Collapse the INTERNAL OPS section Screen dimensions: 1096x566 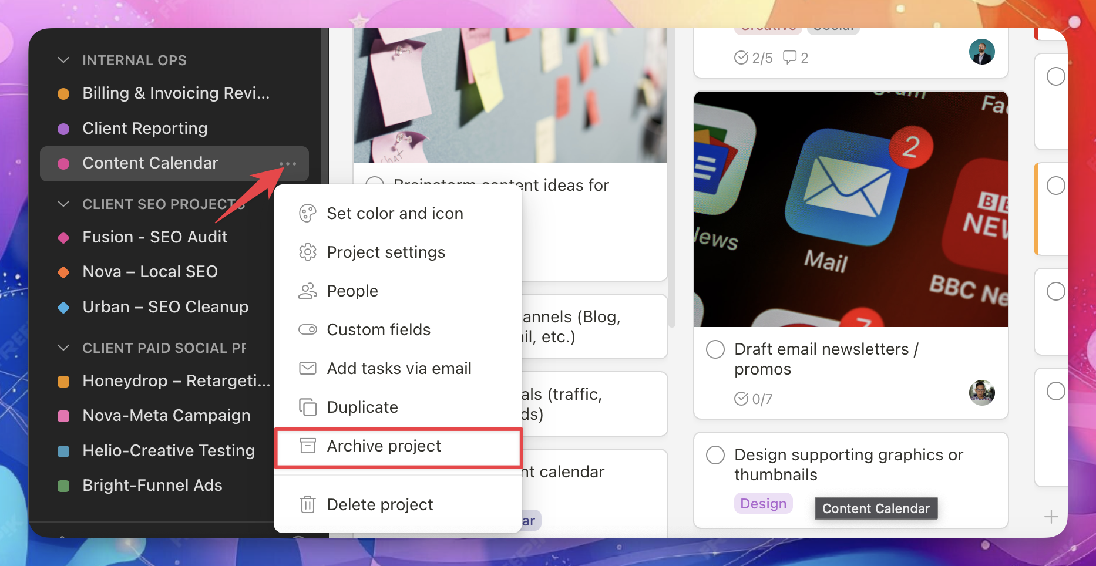[63, 60]
